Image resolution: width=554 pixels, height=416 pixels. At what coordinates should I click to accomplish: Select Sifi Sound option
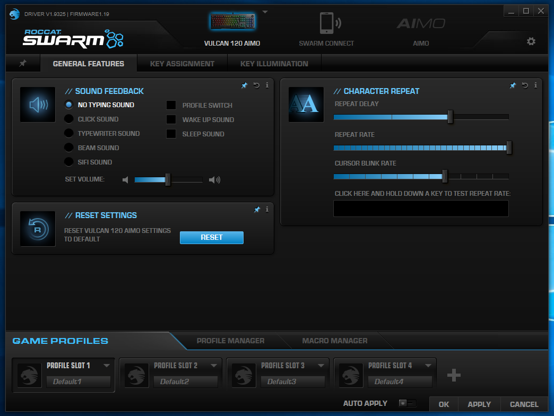coord(69,162)
